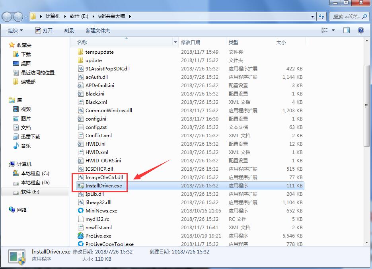Click the search magnifier in search box
Viewport: 372px width, 269px height.
(x=364, y=16)
